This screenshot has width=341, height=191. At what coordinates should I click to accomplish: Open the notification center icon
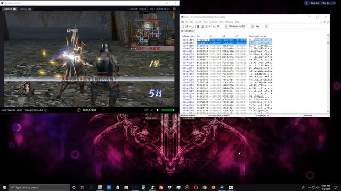click(335, 187)
